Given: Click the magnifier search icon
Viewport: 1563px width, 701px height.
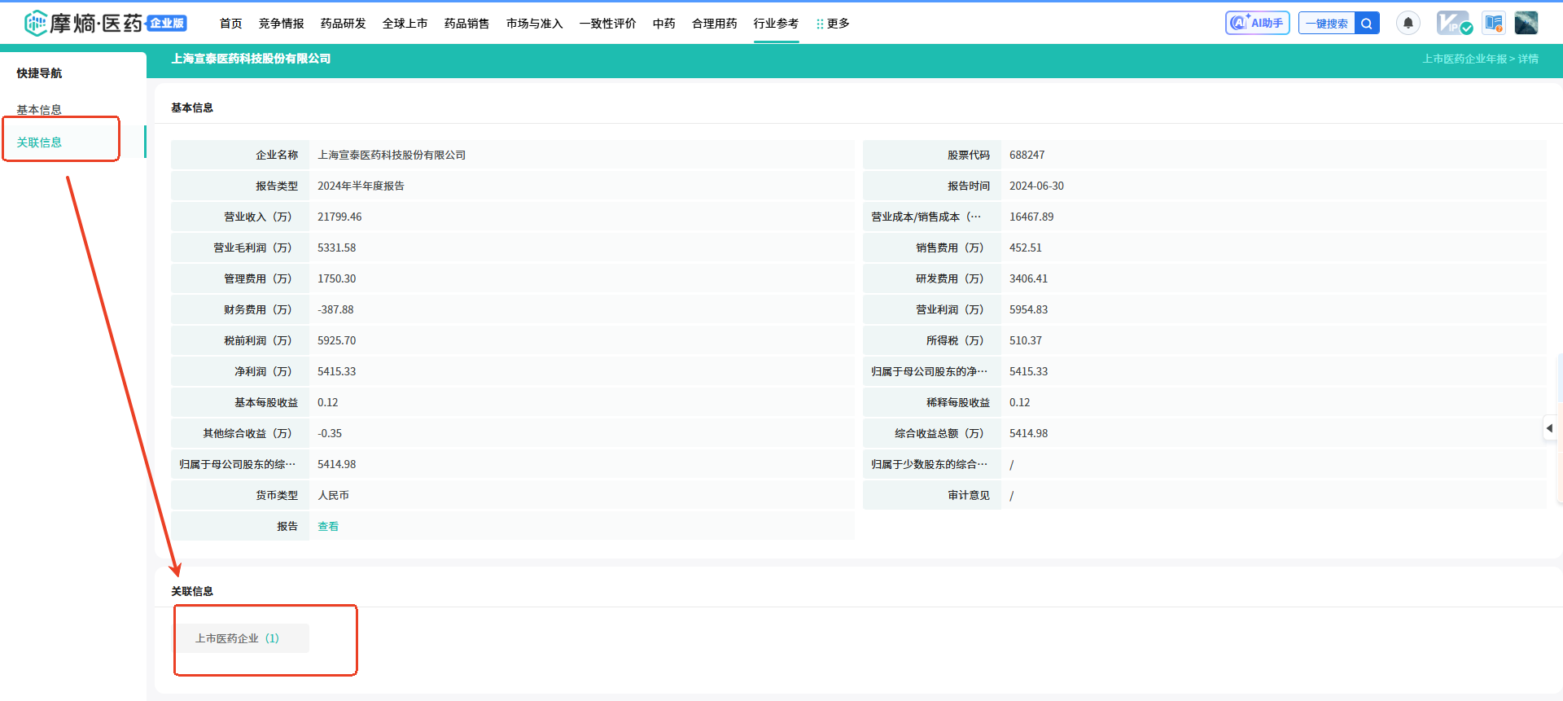Looking at the screenshot, I should pyautogui.click(x=1367, y=23).
